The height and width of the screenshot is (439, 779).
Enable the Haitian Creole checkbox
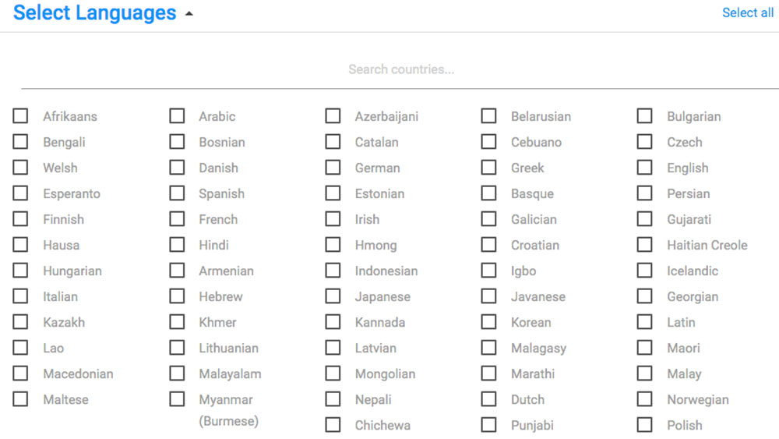click(645, 245)
